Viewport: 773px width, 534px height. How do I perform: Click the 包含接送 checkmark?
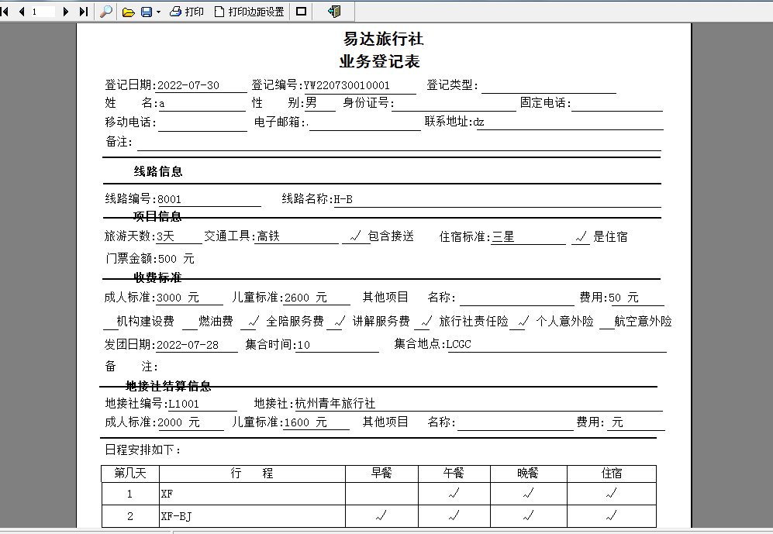(x=356, y=237)
